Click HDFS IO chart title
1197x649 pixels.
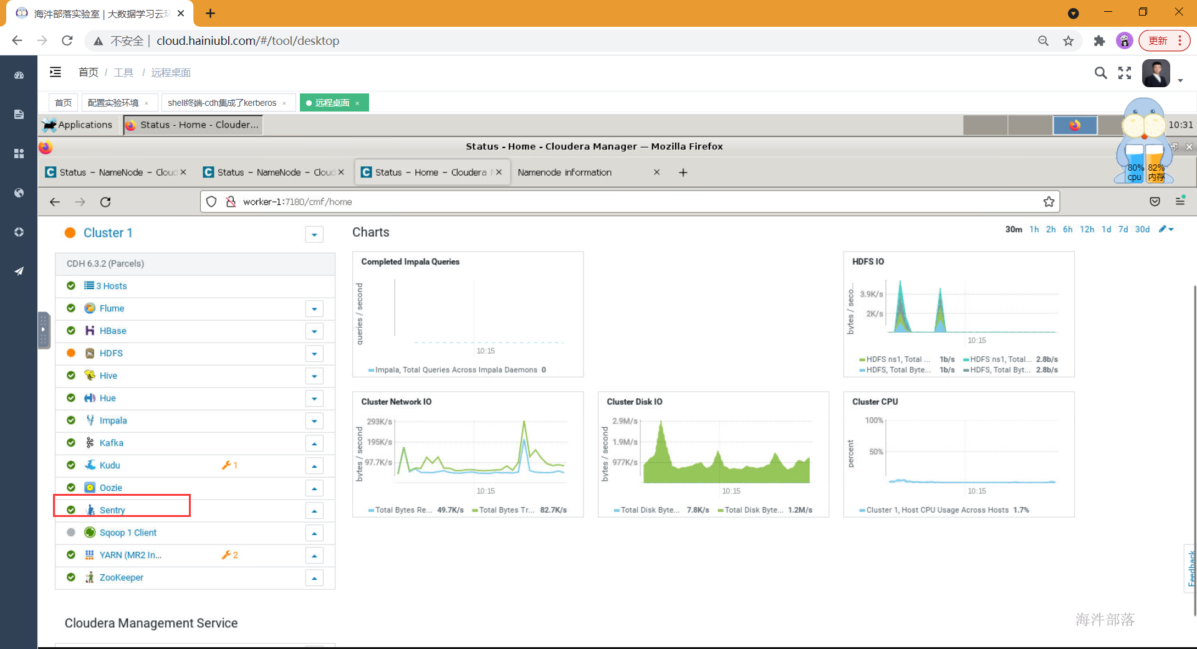pos(868,262)
